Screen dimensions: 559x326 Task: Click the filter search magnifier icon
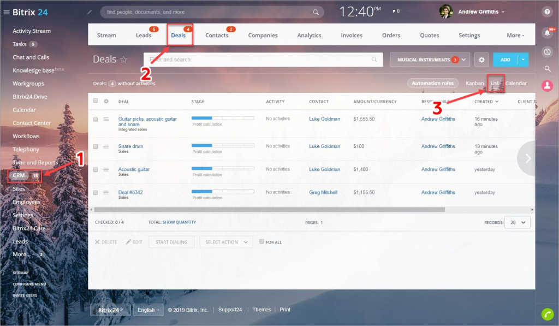[x=374, y=60]
